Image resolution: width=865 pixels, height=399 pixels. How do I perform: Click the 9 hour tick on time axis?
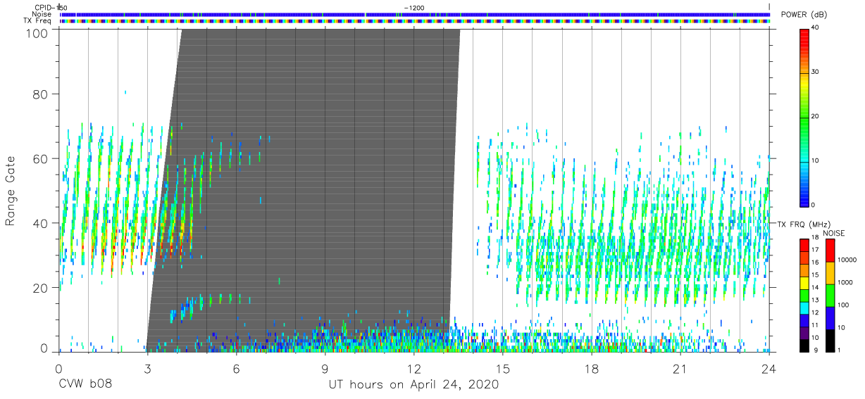(x=325, y=369)
